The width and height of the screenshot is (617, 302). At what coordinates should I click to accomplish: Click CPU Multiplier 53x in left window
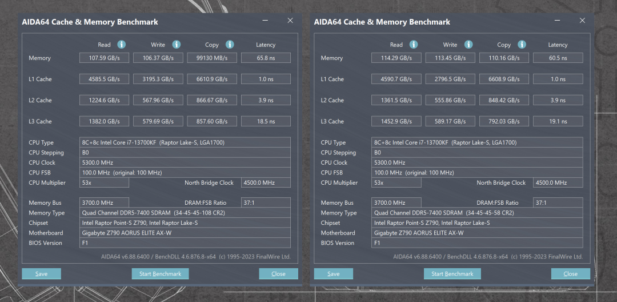[x=105, y=182]
